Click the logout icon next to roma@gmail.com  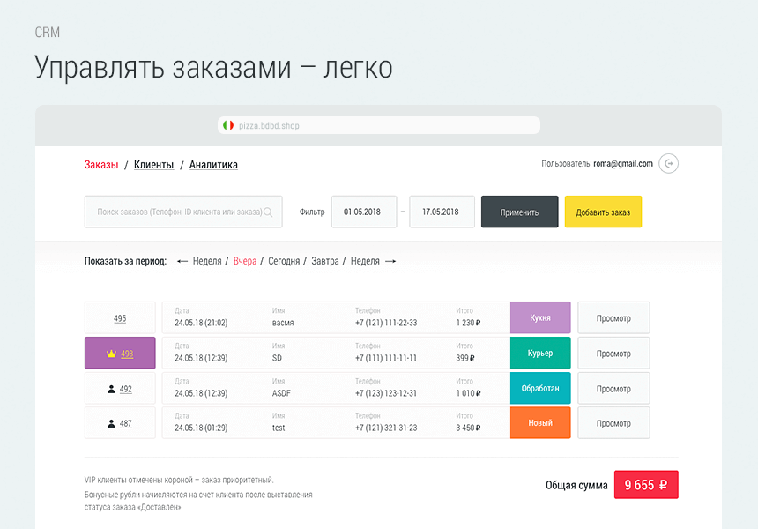click(668, 164)
